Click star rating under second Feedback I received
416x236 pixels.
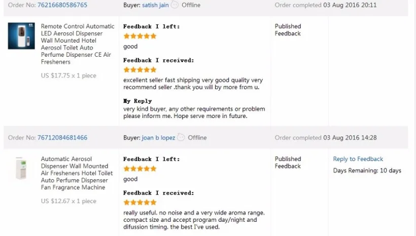(140, 203)
